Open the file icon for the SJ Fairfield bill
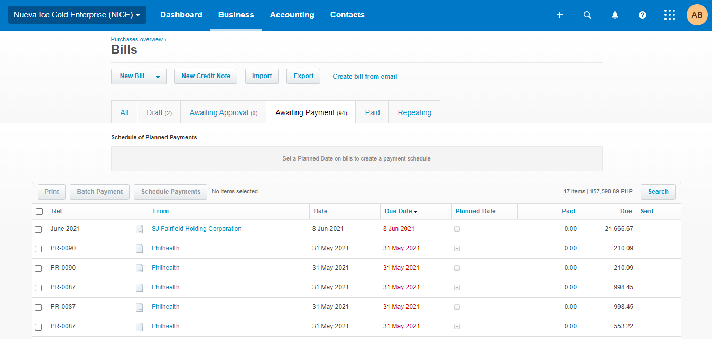Screen dimensions: 712x339 [139, 229]
